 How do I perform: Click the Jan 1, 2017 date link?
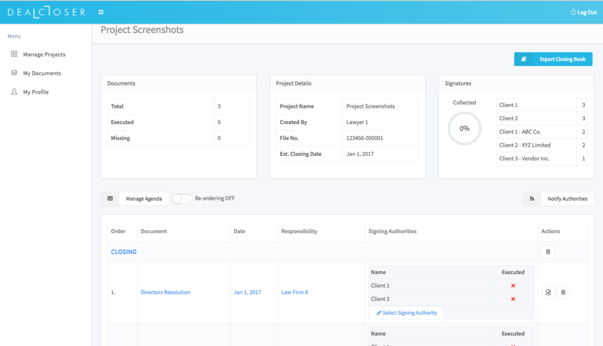pyautogui.click(x=247, y=292)
